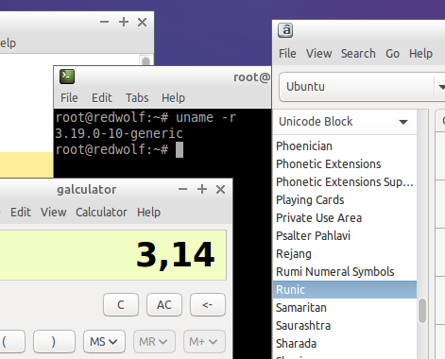Click the character map app icon
445x359 pixels.
click(x=285, y=30)
